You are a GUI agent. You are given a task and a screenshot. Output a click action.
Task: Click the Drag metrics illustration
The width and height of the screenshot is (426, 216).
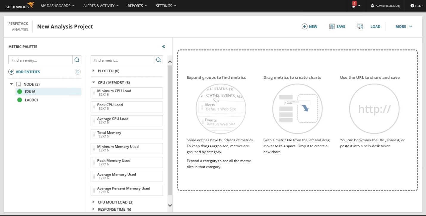click(x=298, y=109)
